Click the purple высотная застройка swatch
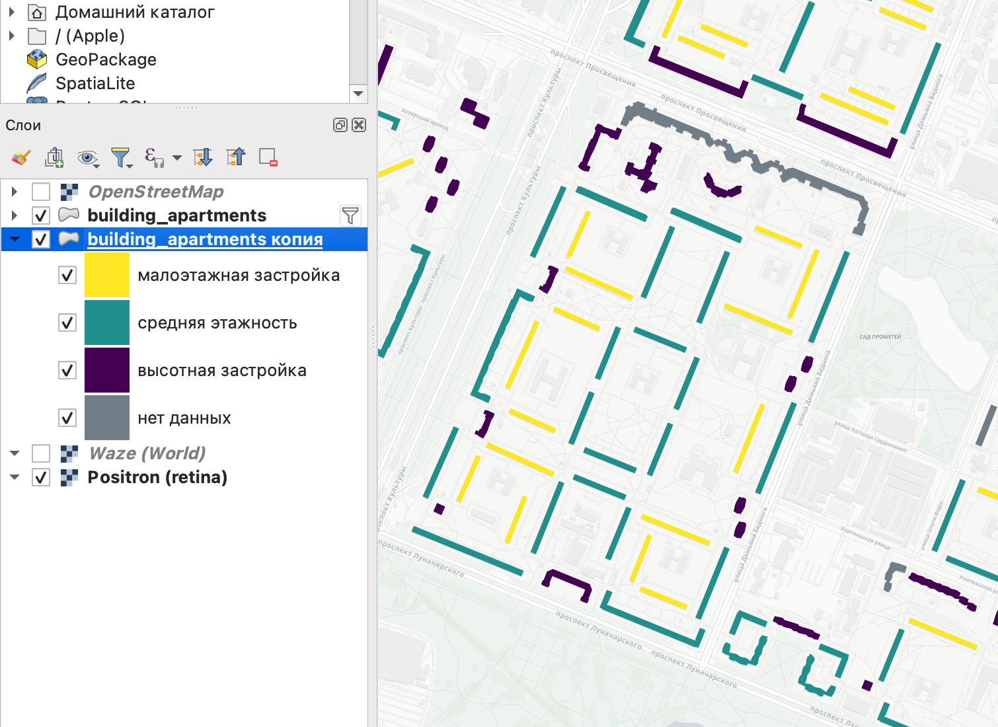Image resolution: width=998 pixels, height=727 pixels. 107,370
